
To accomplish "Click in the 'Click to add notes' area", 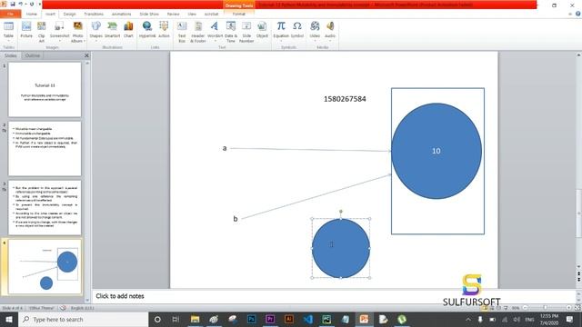I will point(334,296).
